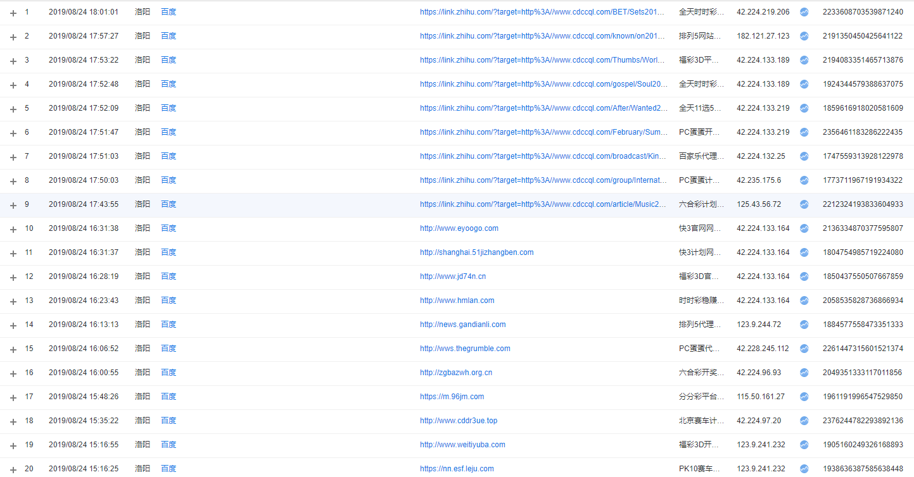Expand row 1 with the plus sign
Screen dimensions: 914x477
point(13,13)
